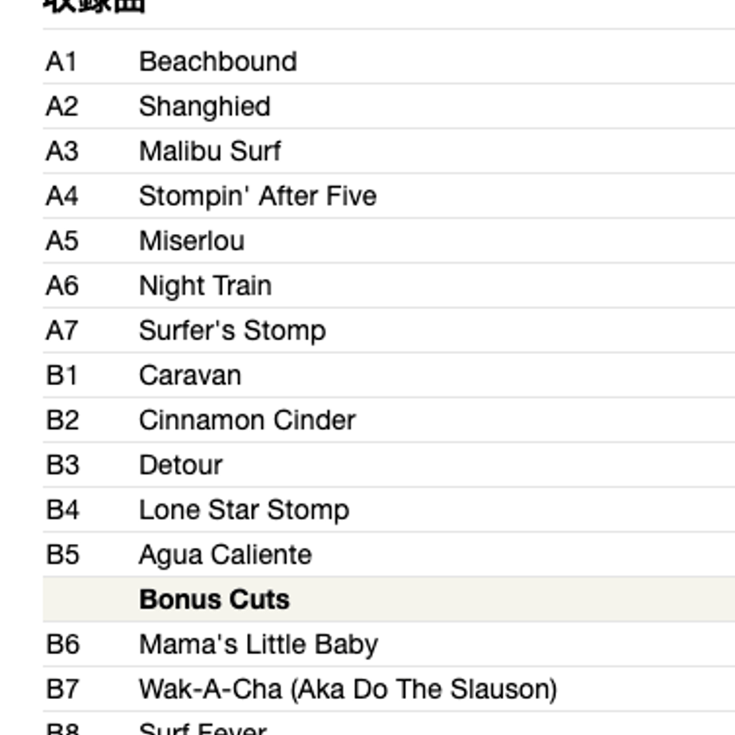Click track position label B6

pos(62,645)
